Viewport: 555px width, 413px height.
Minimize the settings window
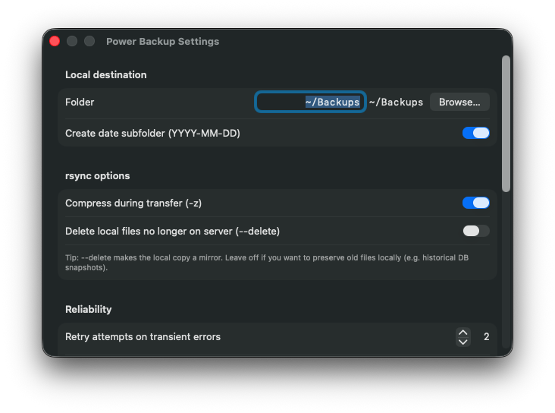pos(72,41)
